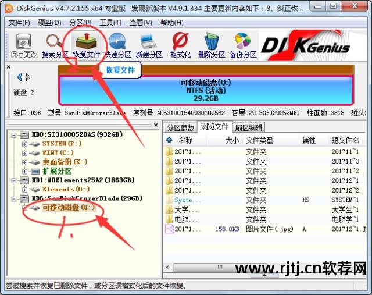The height and width of the screenshot is (295, 372).
Task: Switch to the 浏览文件 tab
Action: (x=214, y=127)
